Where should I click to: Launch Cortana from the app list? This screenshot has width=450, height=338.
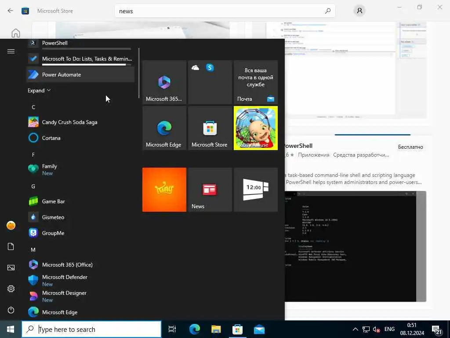tap(80, 138)
